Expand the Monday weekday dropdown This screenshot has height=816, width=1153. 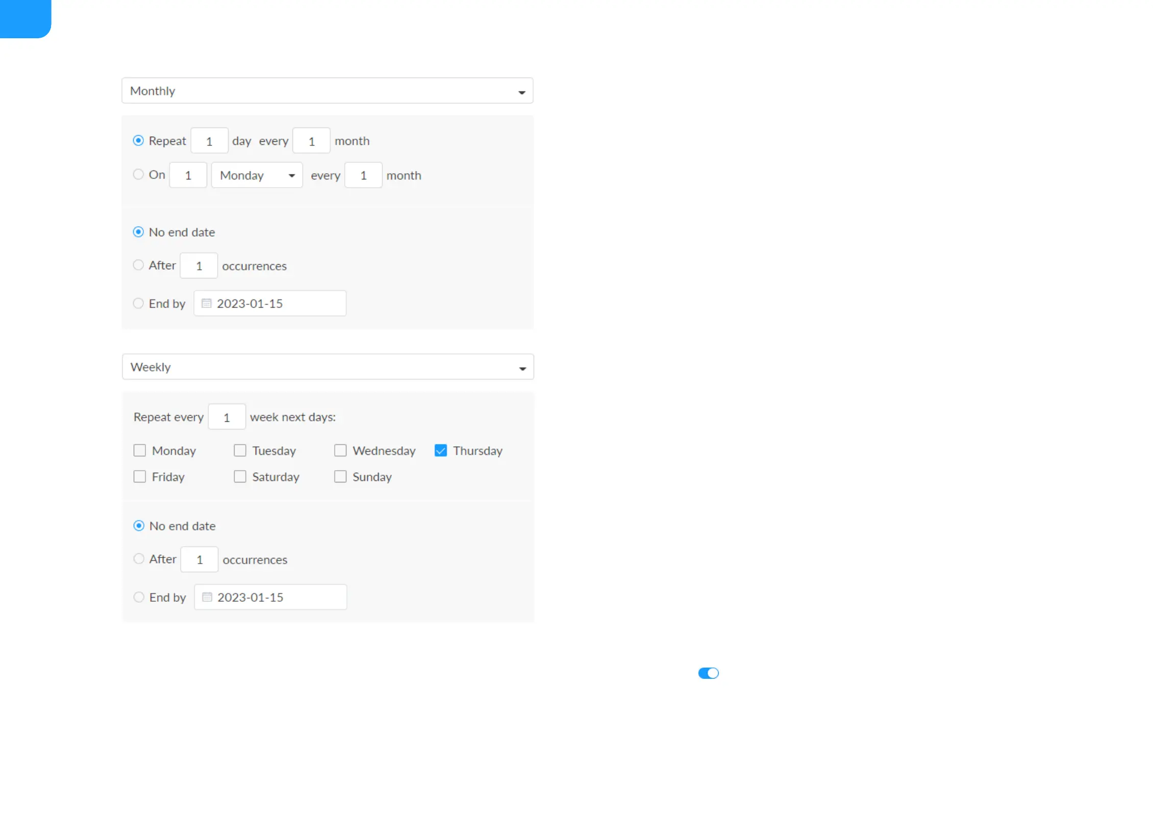pyautogui.click(x=257, y=175)
